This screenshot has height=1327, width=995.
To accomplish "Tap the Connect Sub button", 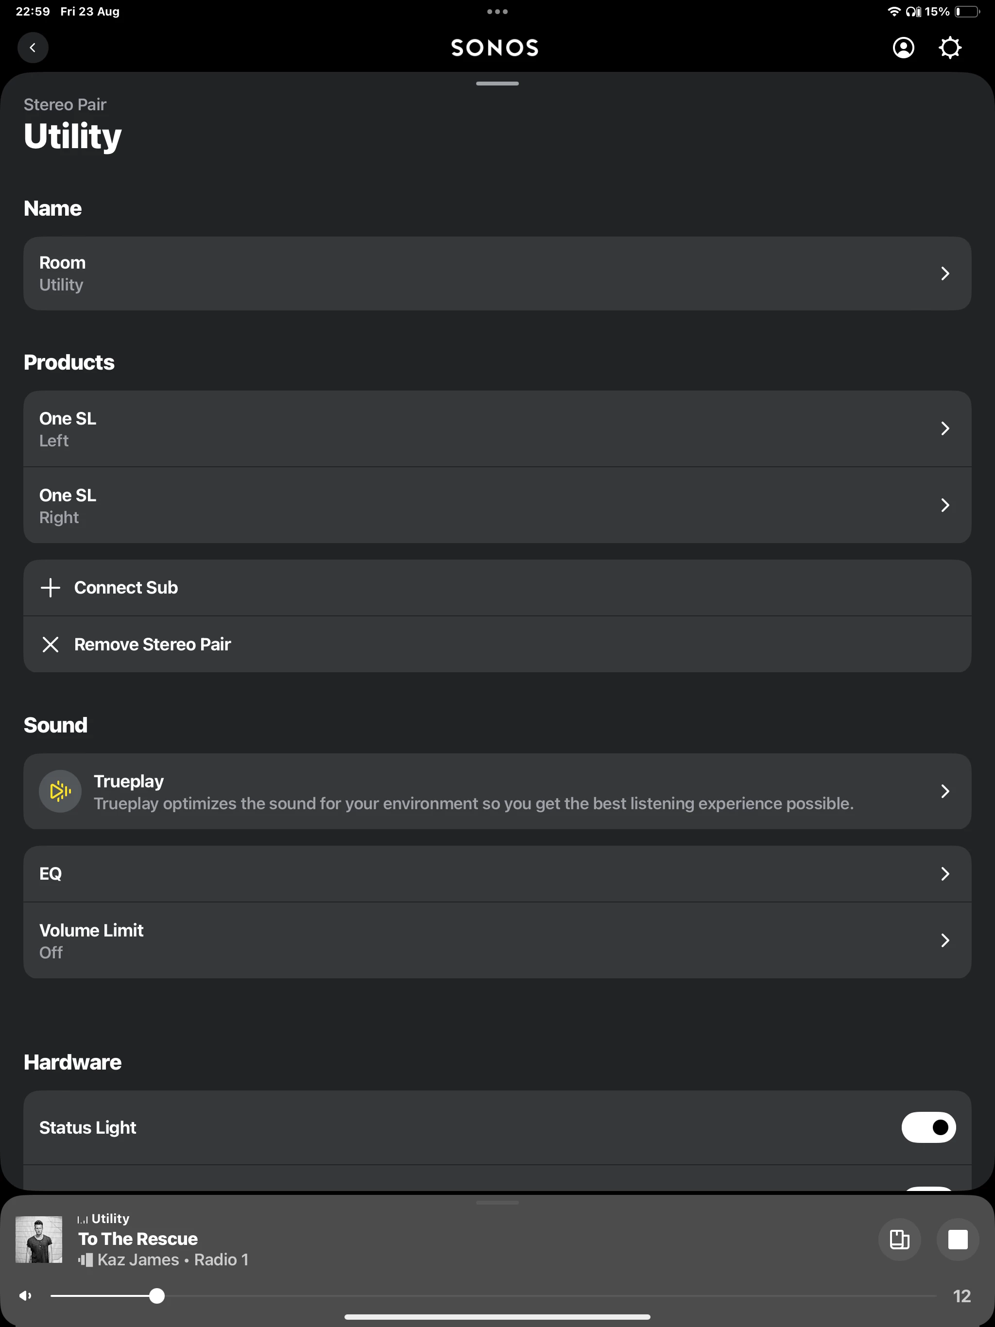I will [126, 588].
